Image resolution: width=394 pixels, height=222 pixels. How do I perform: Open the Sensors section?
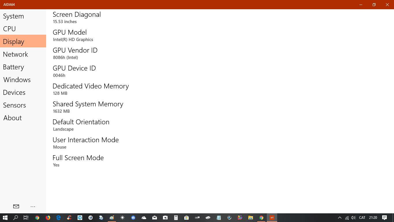click(23, 105)
